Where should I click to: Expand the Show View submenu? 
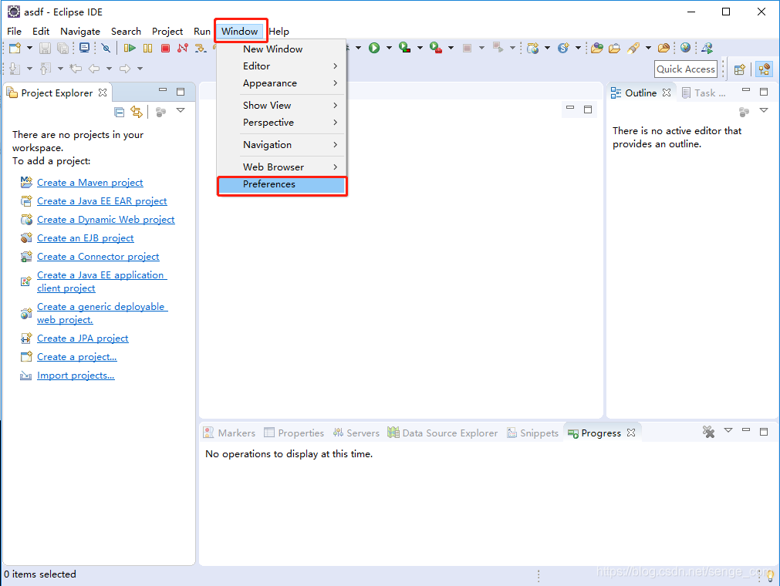[x=282, y=106]
